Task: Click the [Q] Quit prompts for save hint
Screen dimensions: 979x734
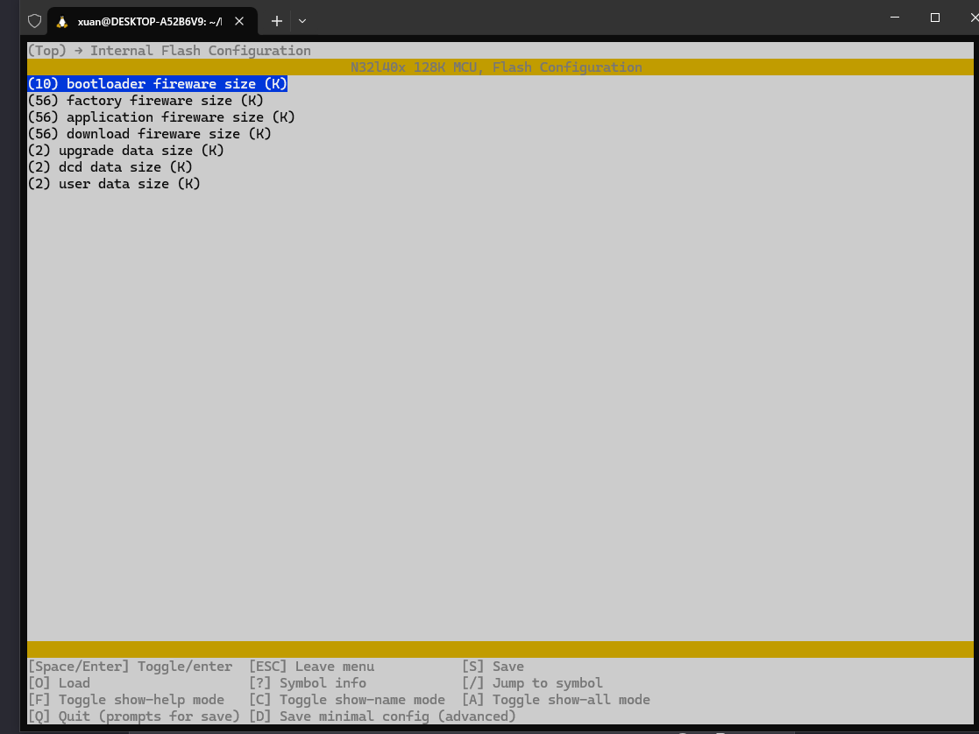Action: click(133, 716)
